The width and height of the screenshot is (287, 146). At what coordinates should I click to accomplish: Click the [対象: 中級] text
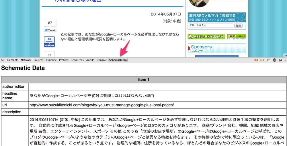[x=172, y=21]
